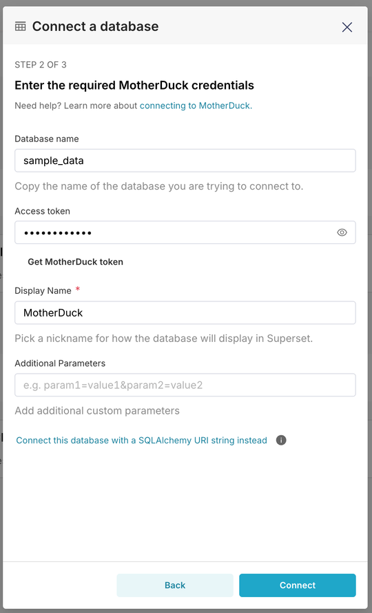Click the Connect button

[x=298, y=585]
